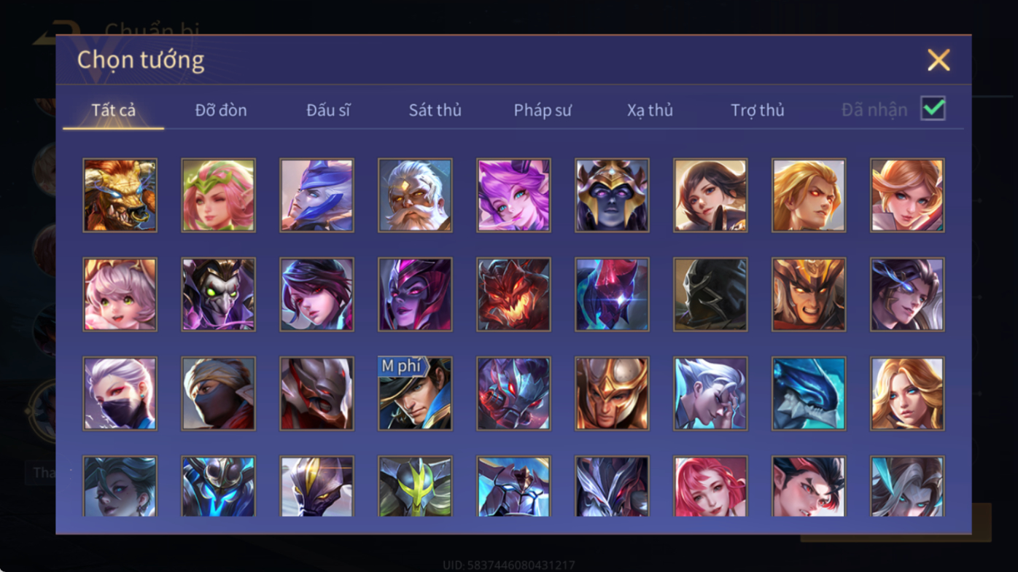The width and height of the screenshot is (1018, 572).
Task: Switch to the Đỡ đòn tab
Action: 221,110
